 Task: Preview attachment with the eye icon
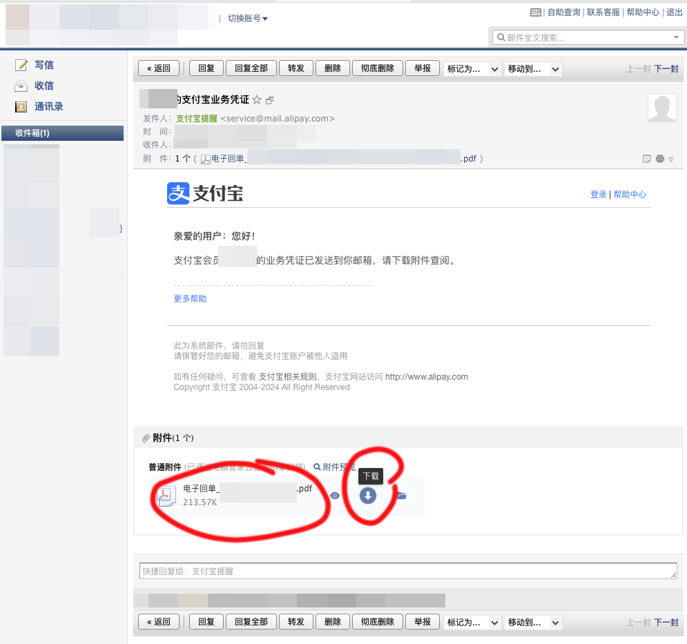pos(335,496)
